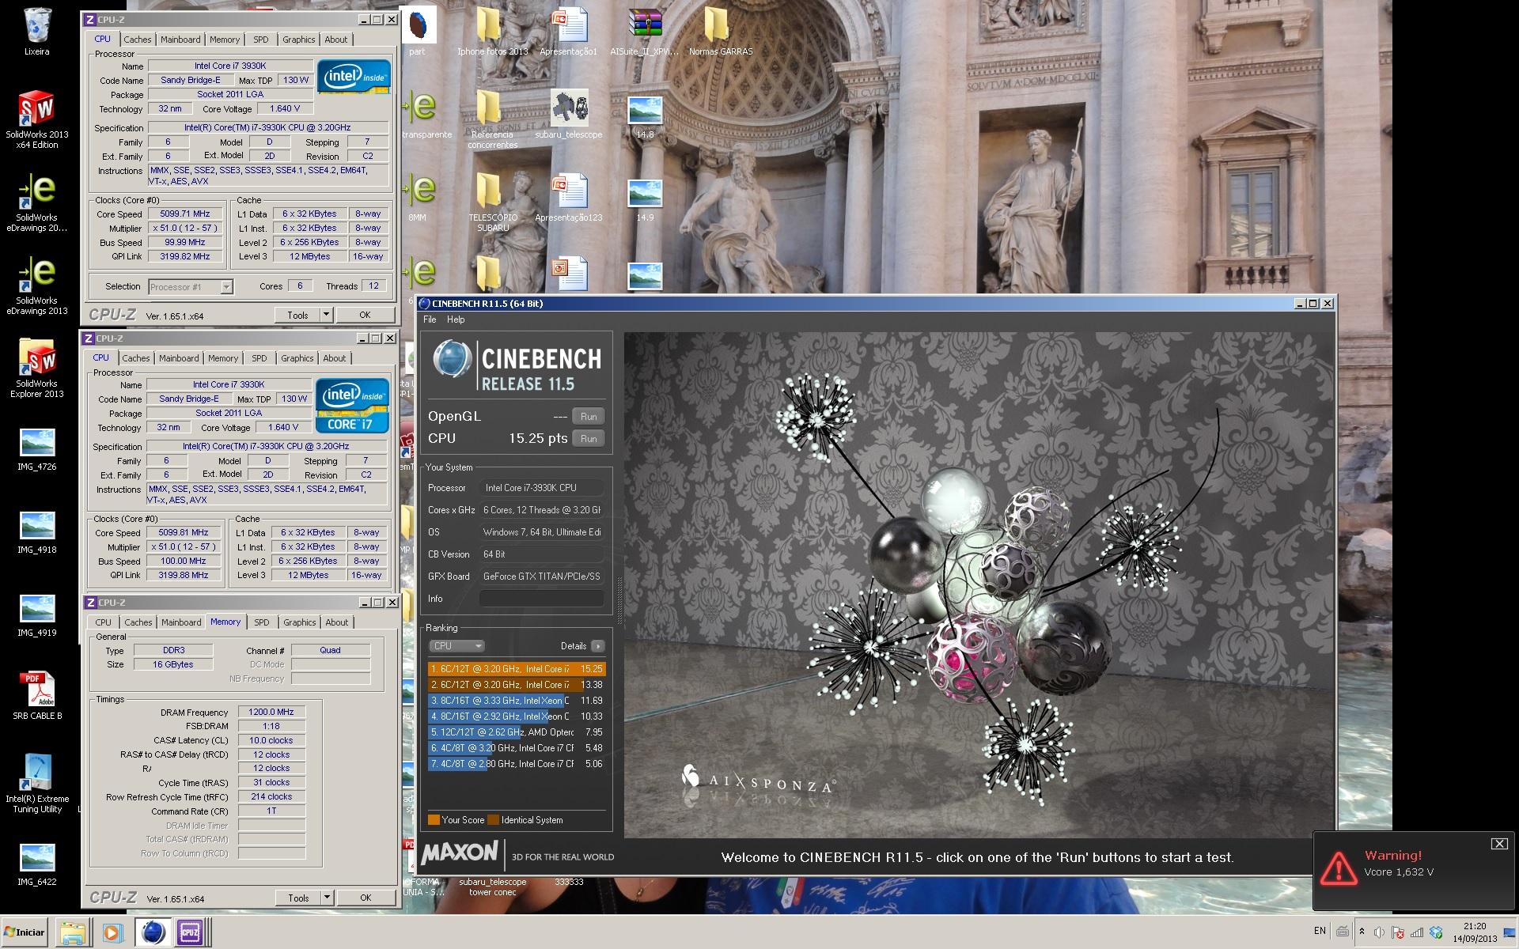Screen dimensions: 1519x949
Task: Show hidden system tray icons
Action: (1362, 932)
